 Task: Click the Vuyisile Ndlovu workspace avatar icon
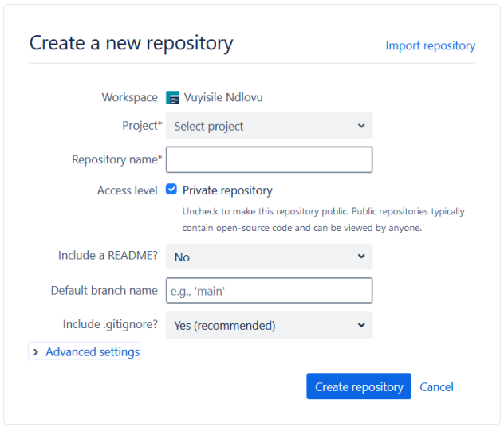pyautogui.click(x=172, y=98)
